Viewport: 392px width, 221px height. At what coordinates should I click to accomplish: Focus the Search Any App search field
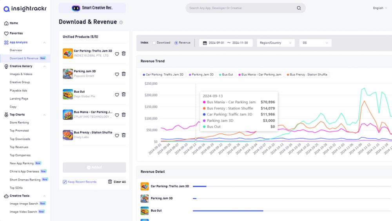click(x=245, y=8)
